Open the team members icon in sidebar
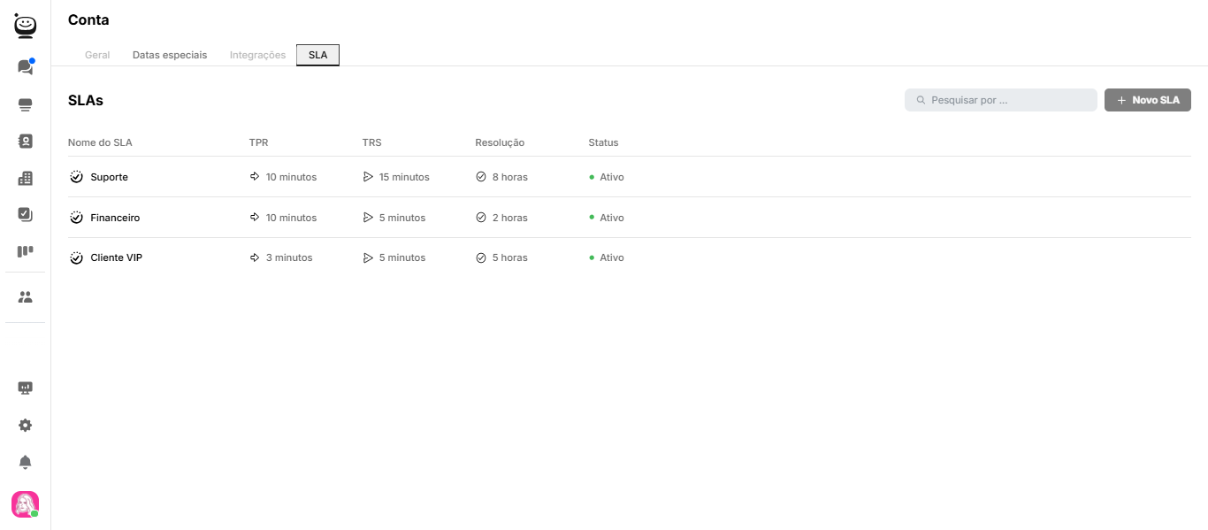The image size is (1208, 530). pyautogui.click(x=25, y=297)
